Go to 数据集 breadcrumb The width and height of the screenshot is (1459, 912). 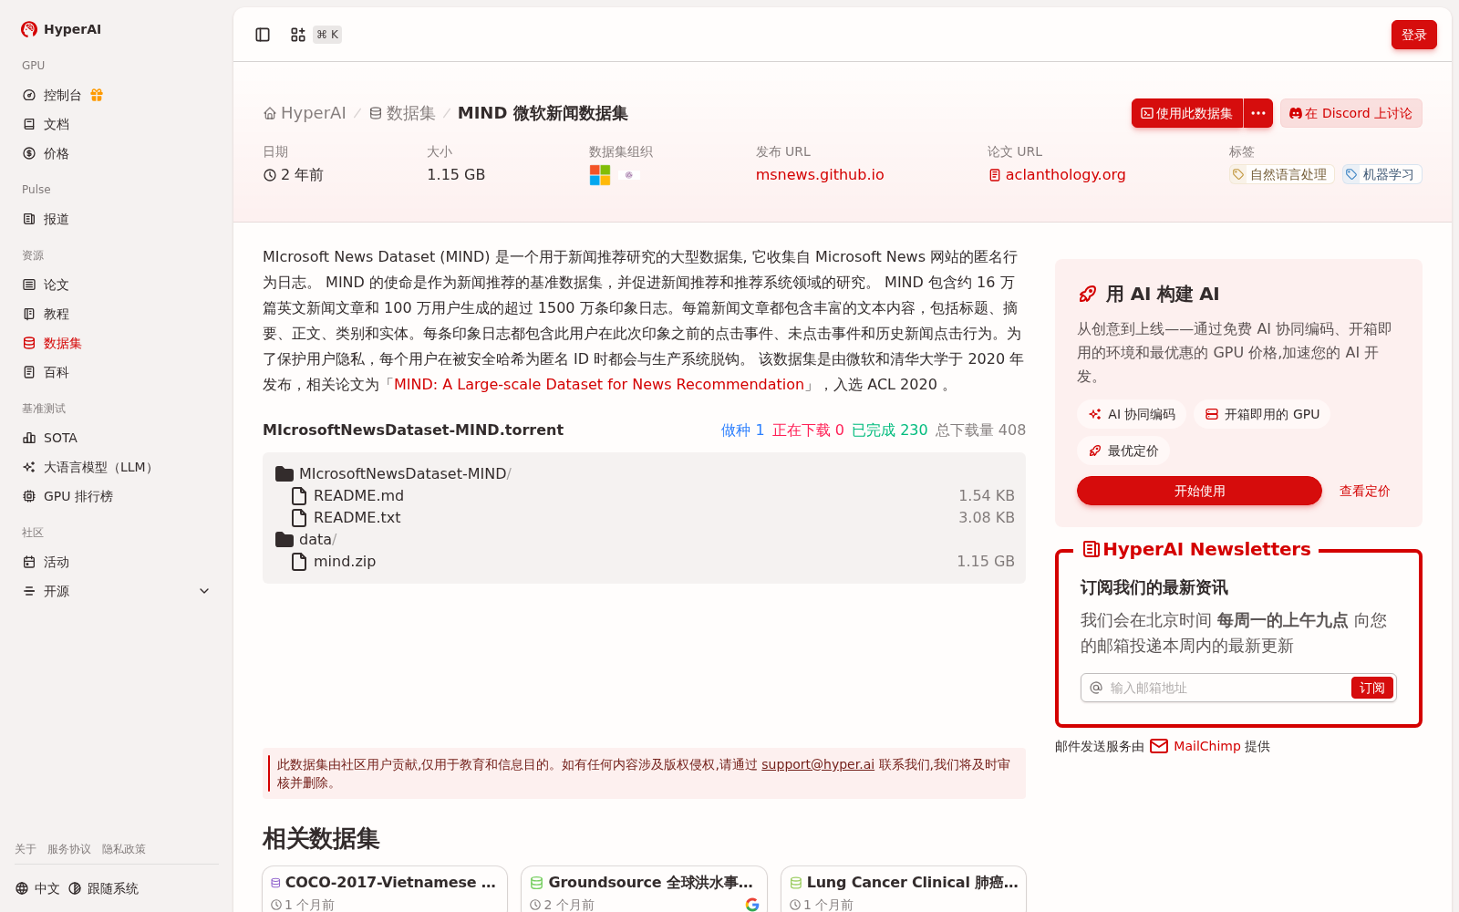402,113
